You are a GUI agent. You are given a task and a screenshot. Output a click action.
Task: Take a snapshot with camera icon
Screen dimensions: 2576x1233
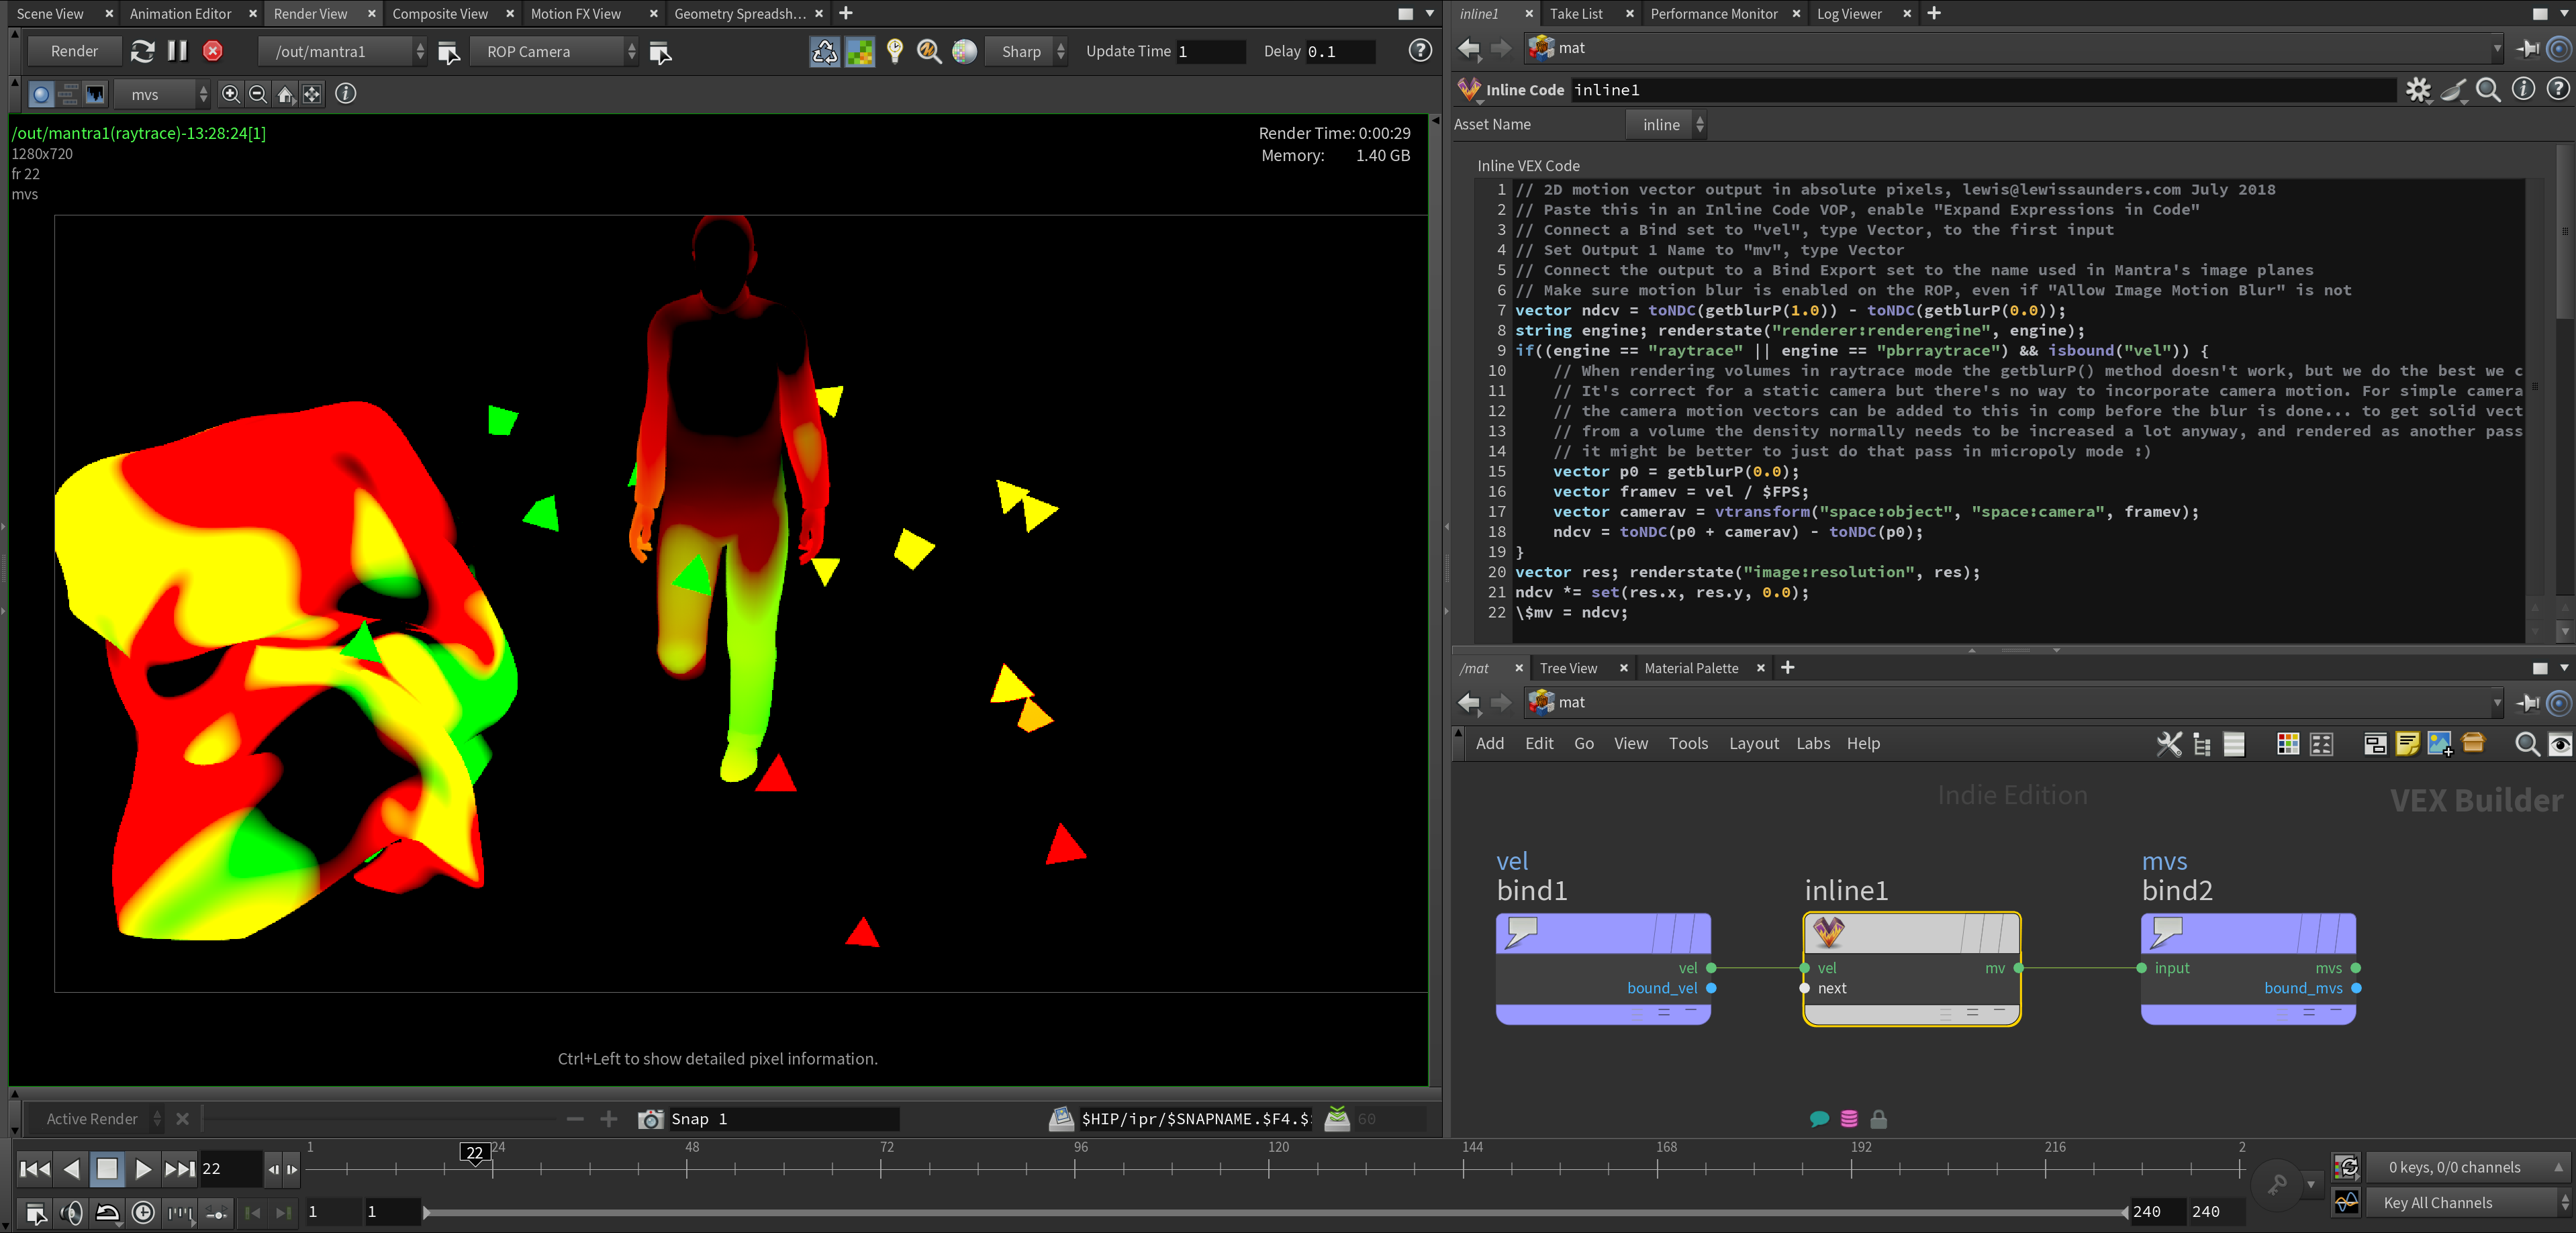(x=650, y=1118)
